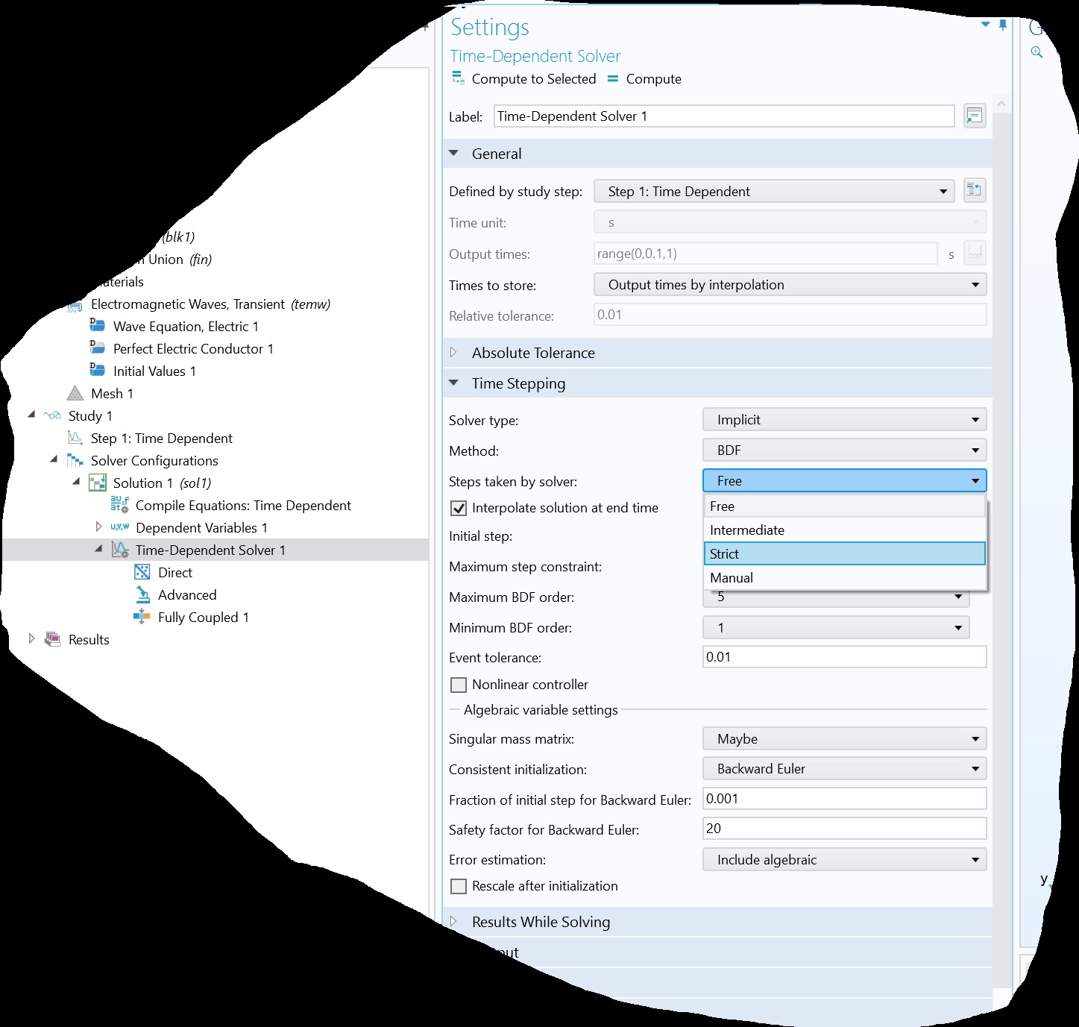
Task: Click the Compile Equations node icon
Action: (119, 505)
